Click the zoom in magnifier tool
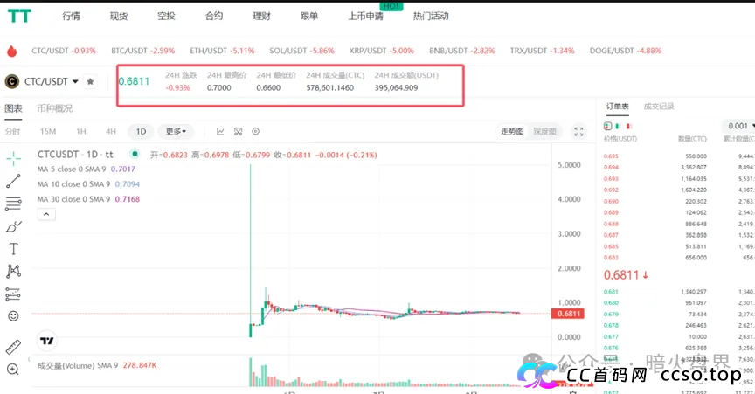The height and width of the screenshot is (394, 755). tap(13, 370)
